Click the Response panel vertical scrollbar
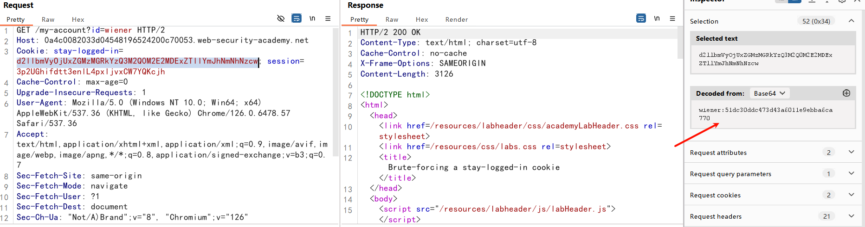This screenshot has width=865, height=227. click(680, 44)
